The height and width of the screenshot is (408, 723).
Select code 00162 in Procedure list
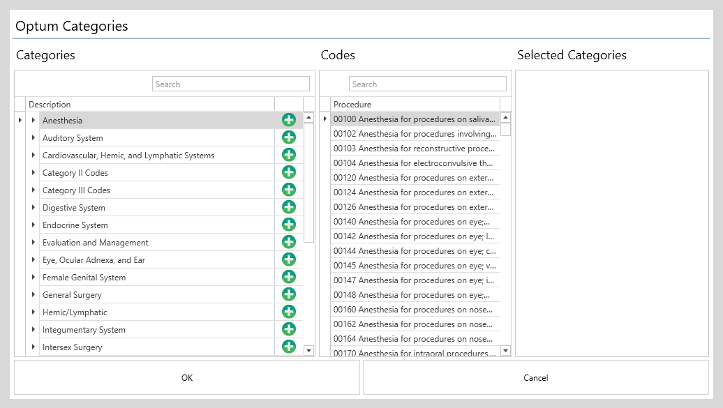415,324
